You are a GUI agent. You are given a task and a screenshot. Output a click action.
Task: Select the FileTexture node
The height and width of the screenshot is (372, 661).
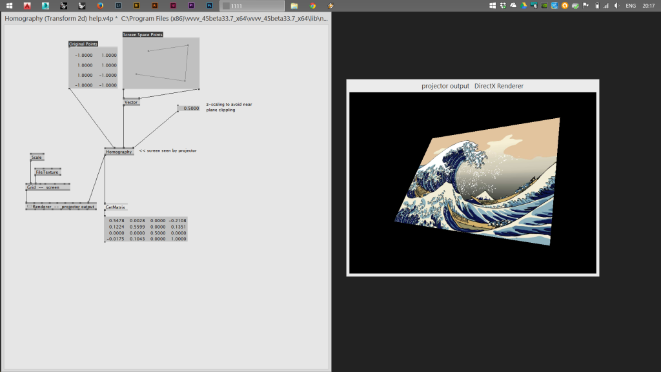(48, 172)
